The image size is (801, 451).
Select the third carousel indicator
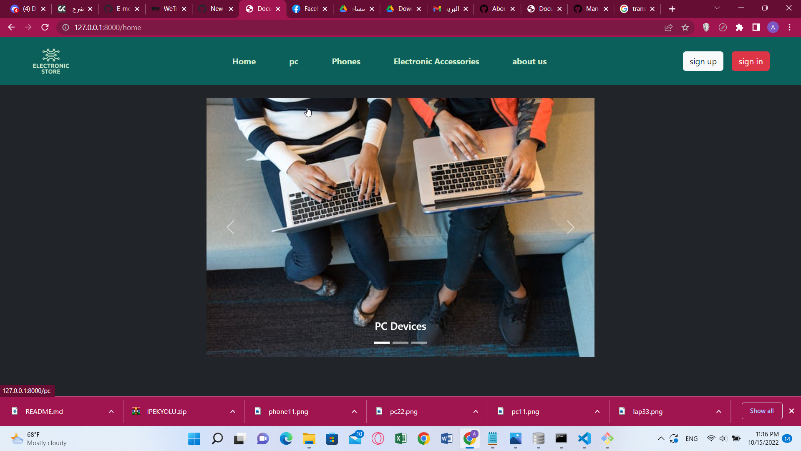[x=419, y=342]
